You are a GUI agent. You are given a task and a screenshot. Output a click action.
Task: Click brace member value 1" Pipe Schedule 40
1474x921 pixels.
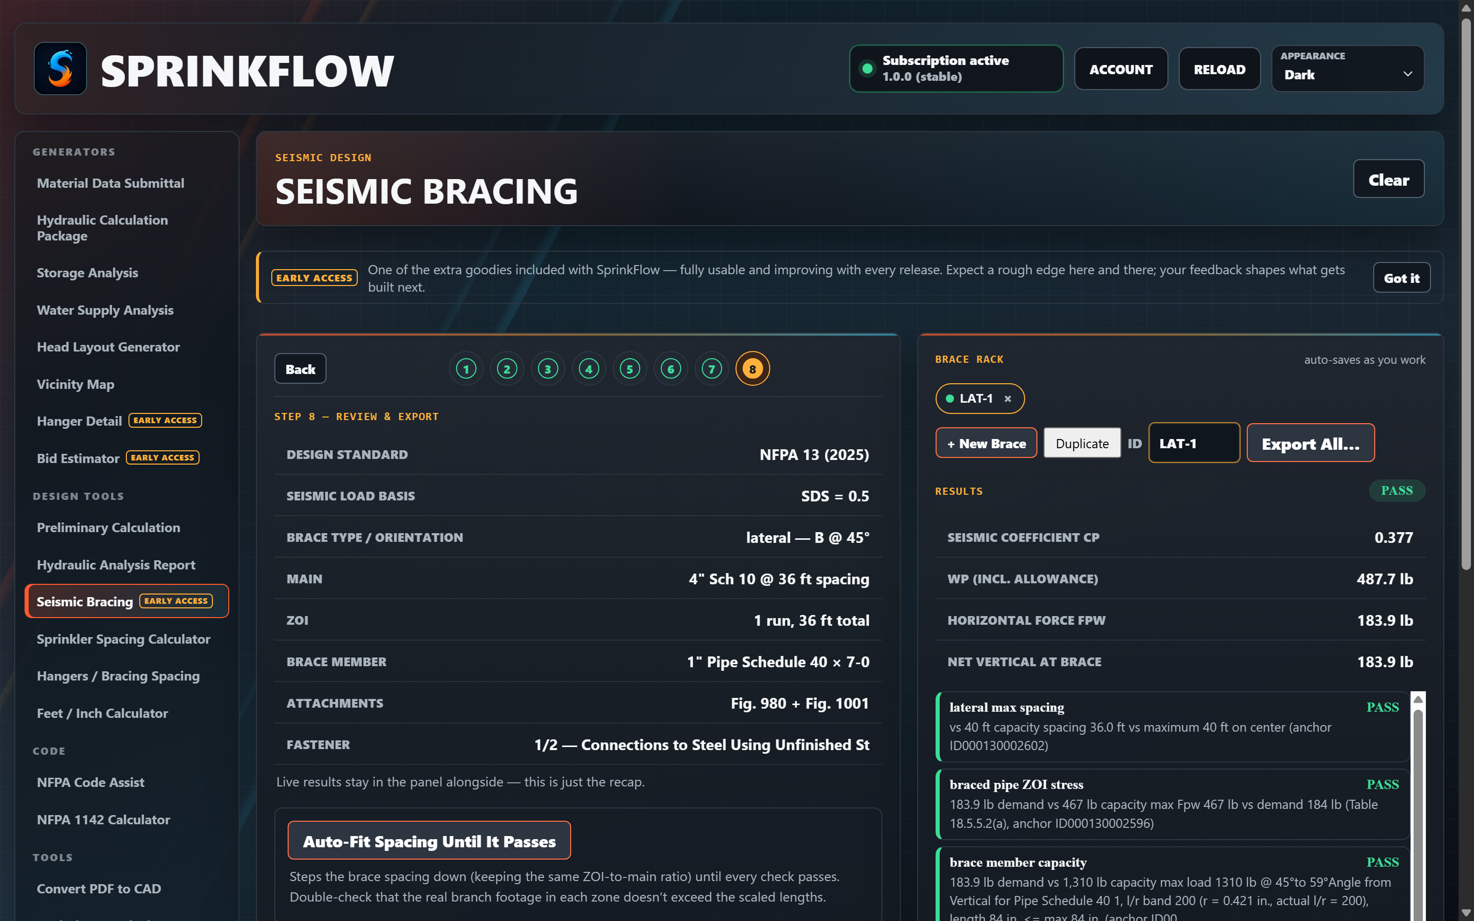click(778, 662)
